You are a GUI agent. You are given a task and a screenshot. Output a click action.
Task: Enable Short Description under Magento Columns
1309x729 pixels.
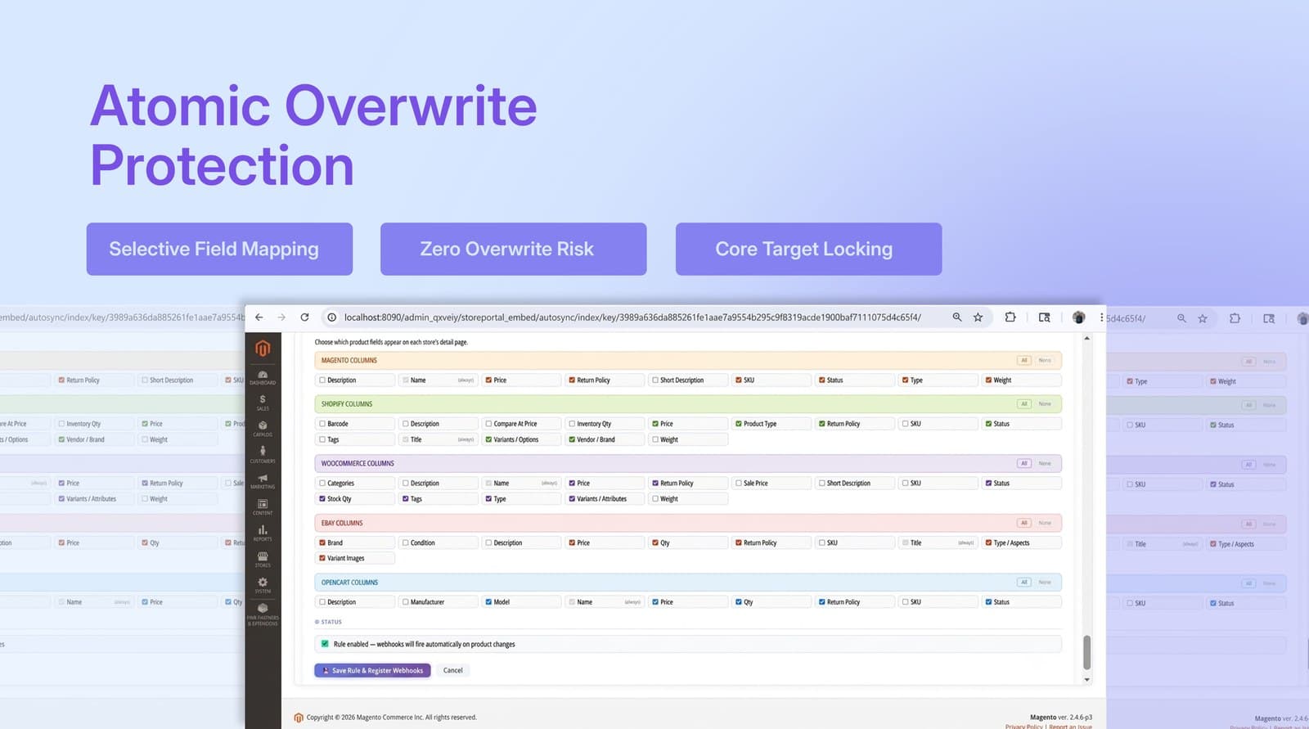(655, 380)
